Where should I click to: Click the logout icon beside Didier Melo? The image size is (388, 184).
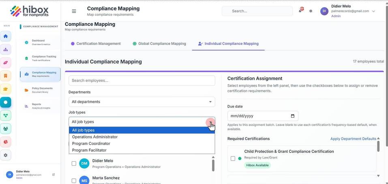tap(54, 175)
